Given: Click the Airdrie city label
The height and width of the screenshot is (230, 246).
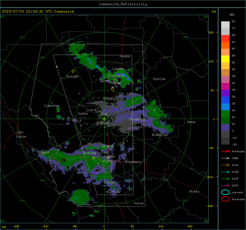Looking at the screenshot, I should pyautogui.click(x=108, y=146).
